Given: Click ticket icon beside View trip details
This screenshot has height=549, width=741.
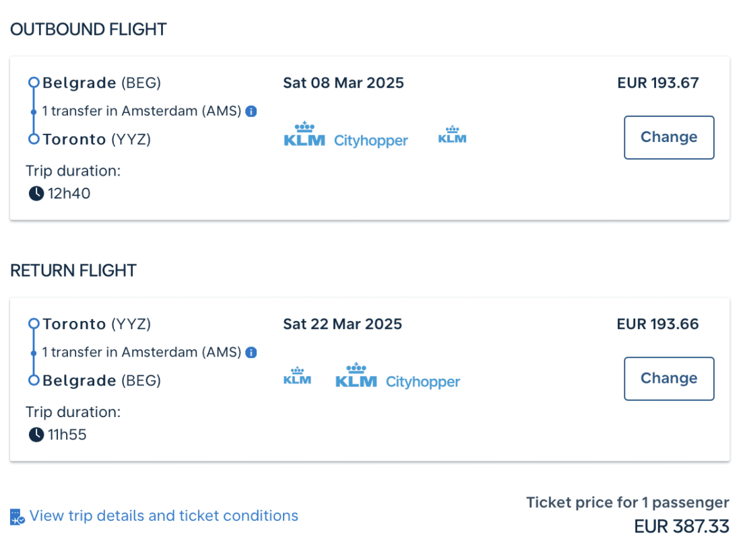Looking at the screenshot, I should 18,517.
